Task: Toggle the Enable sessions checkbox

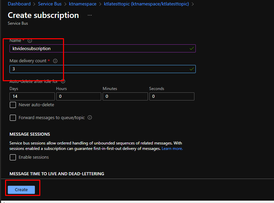Action: point(13,157)
